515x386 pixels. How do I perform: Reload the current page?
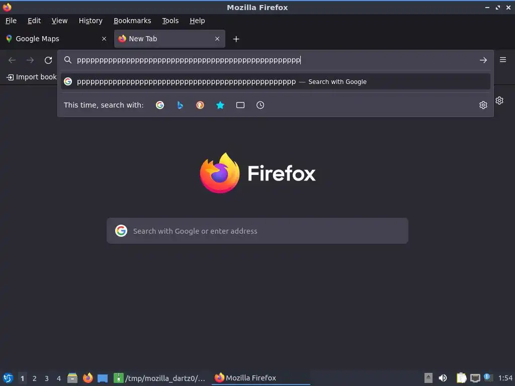tap(48, 60)
